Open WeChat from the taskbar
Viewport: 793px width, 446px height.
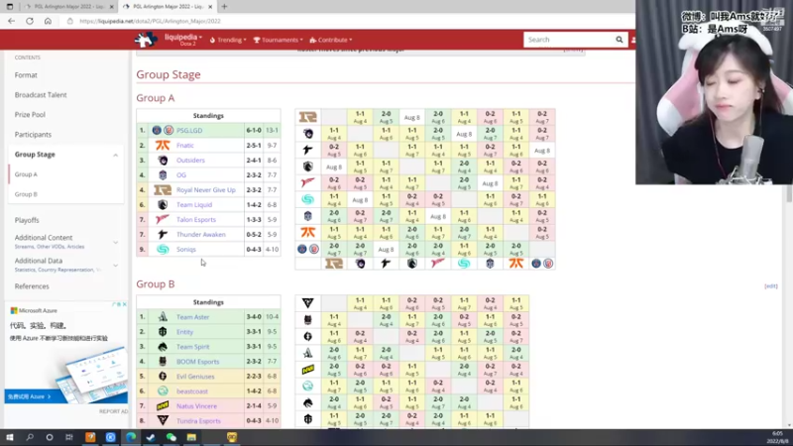click(x=170, y=437)
